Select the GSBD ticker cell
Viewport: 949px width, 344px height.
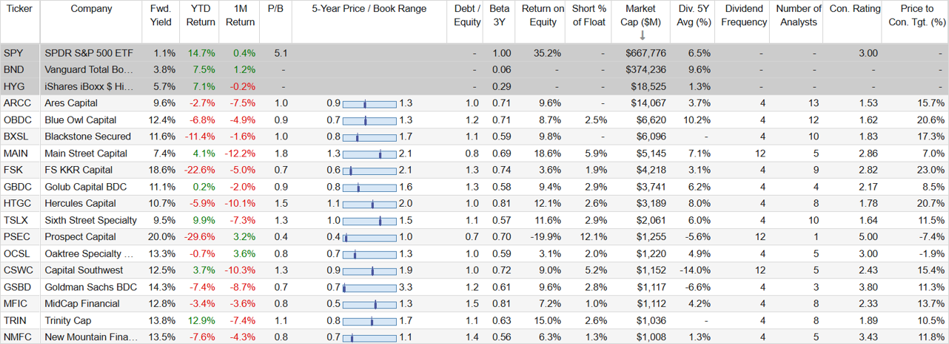[18, 287]
